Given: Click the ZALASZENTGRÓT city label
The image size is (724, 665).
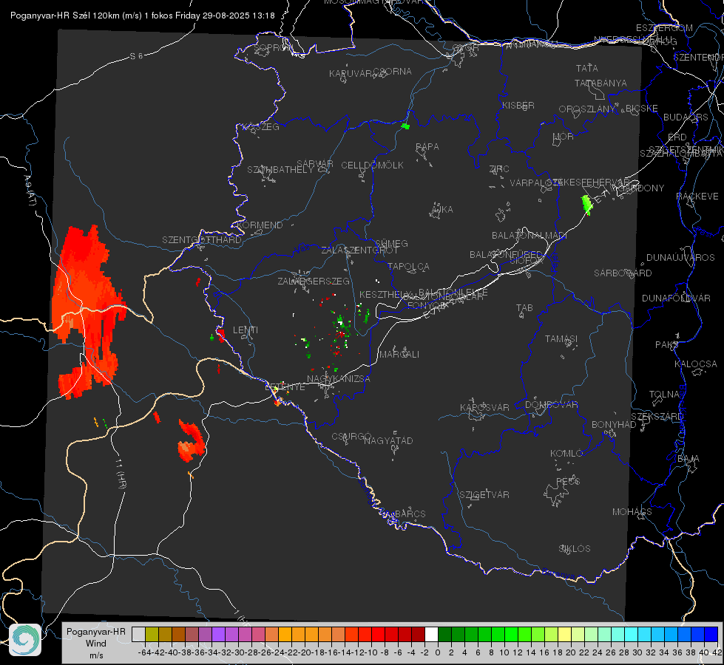Looking at the screenshot, I should click(x=359, y=250).
